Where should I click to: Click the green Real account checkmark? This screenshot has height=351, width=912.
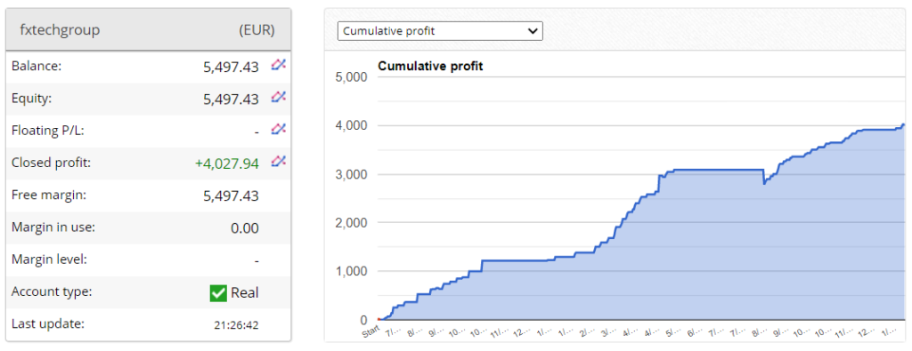point(218,293)
